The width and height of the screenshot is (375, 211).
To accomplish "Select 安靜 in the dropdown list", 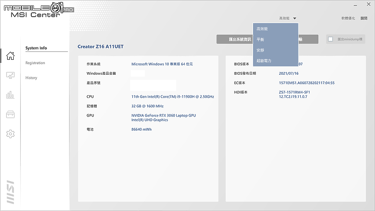I will pyautogui.click(x=276, y=50).
